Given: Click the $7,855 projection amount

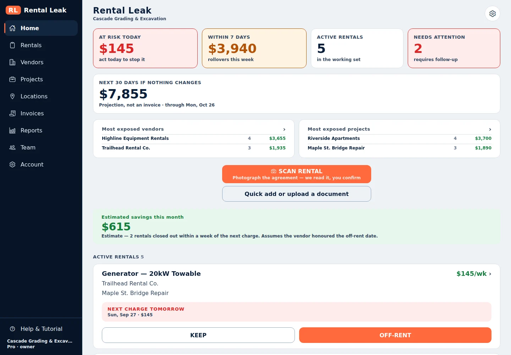Looking at the screenshot, I should [123, 94].
